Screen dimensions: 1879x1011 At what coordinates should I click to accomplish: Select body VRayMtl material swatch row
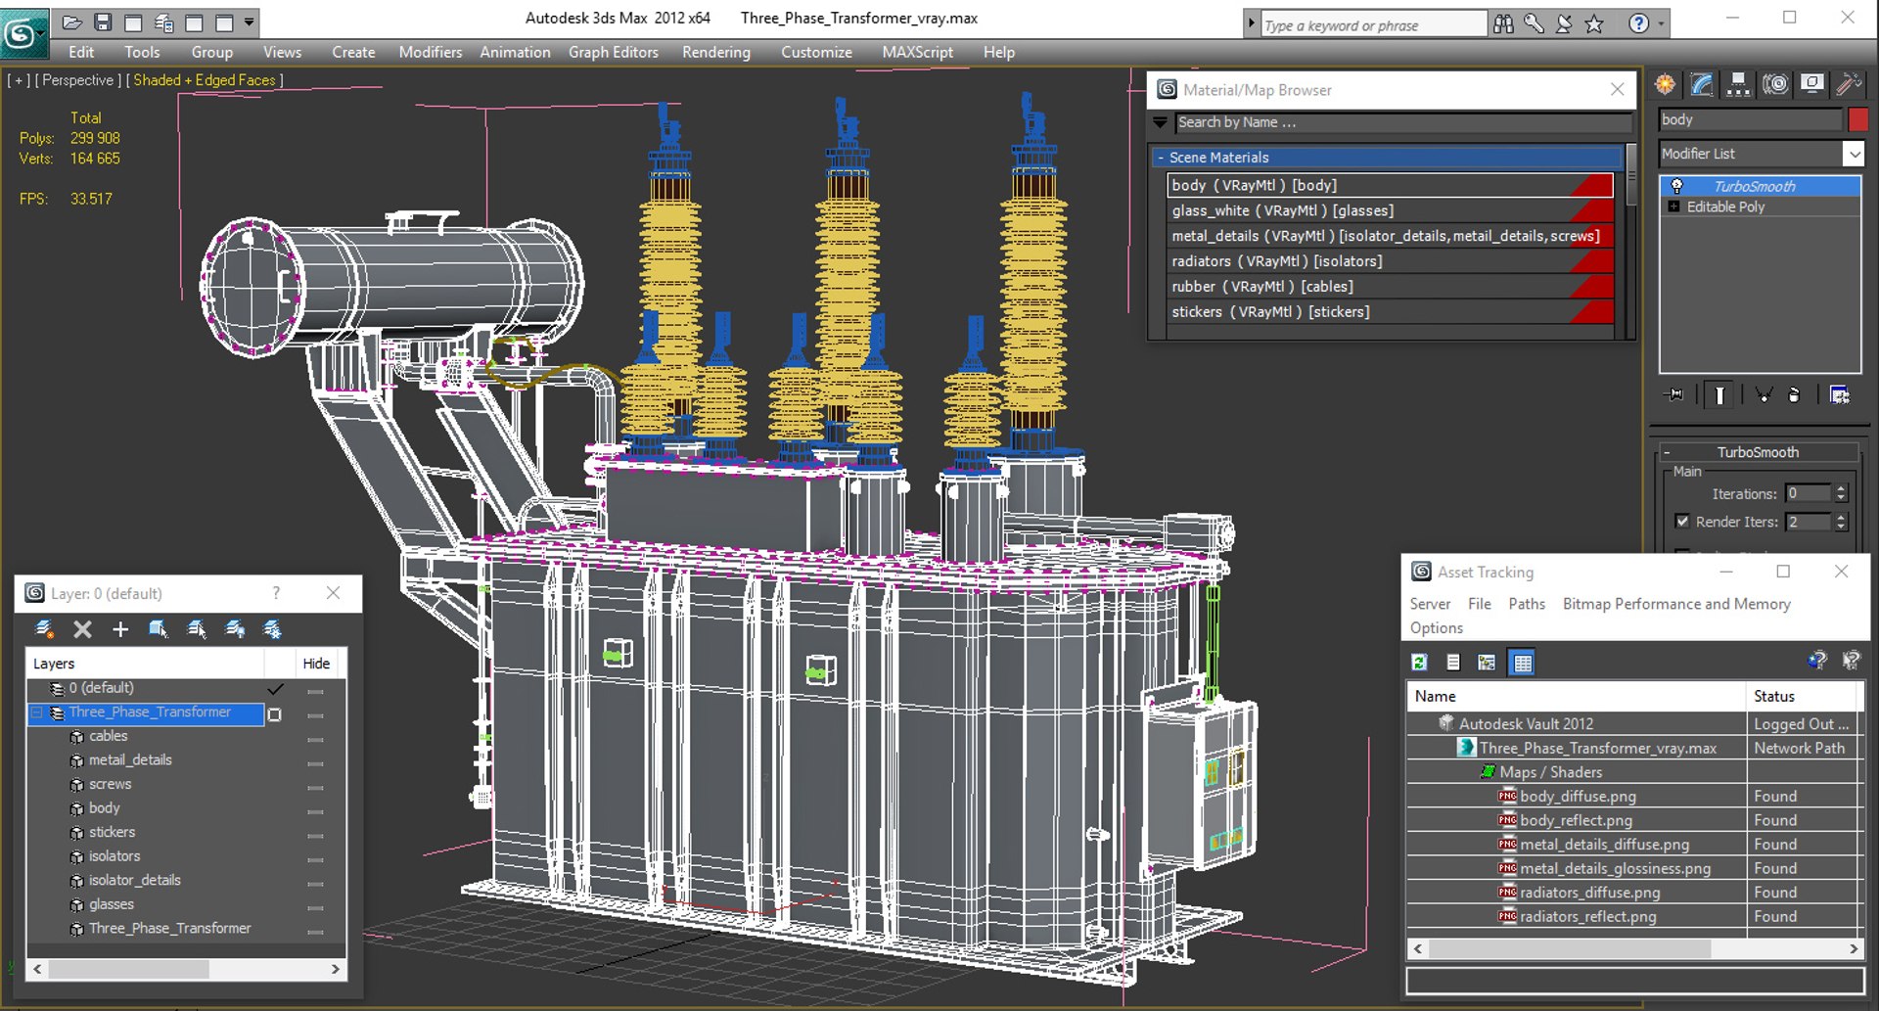coord(1391,185)
